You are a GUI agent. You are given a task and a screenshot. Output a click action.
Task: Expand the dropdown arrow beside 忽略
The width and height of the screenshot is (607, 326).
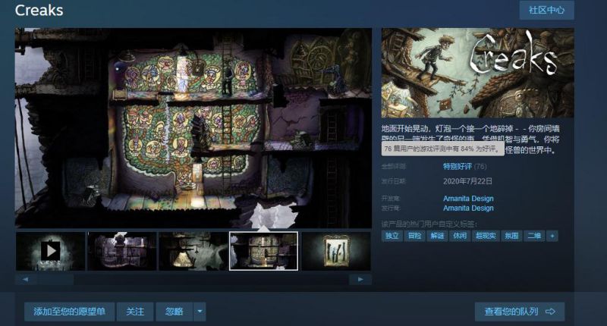(200, 312)
